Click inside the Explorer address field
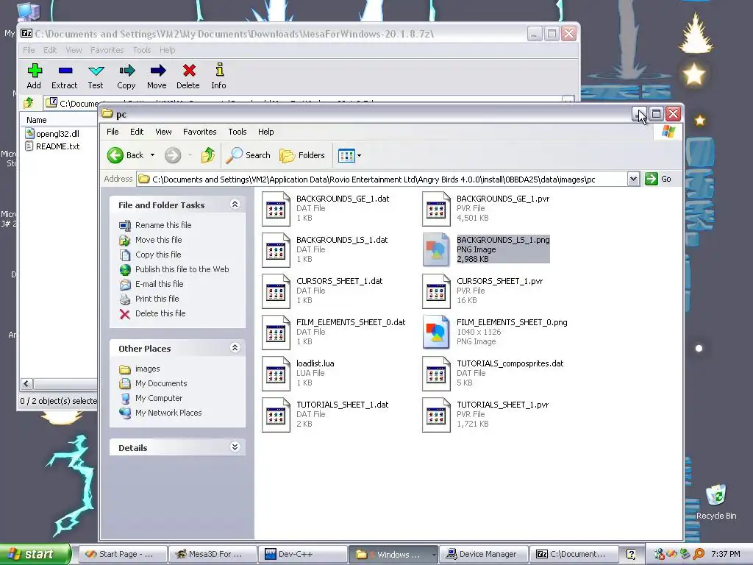 click(382, 180)
